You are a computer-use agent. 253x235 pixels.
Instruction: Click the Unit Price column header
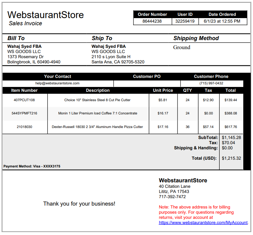(x=163, y=91)
